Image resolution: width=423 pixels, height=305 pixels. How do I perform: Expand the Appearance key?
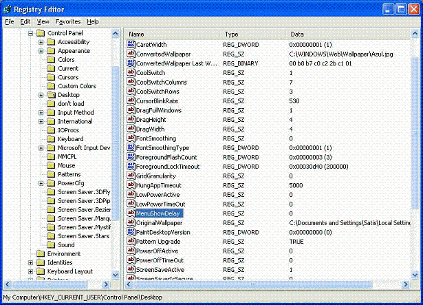coord(41,51)
